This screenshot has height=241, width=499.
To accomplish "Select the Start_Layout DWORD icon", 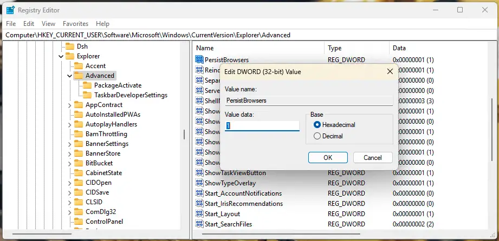I will point(199,213).
